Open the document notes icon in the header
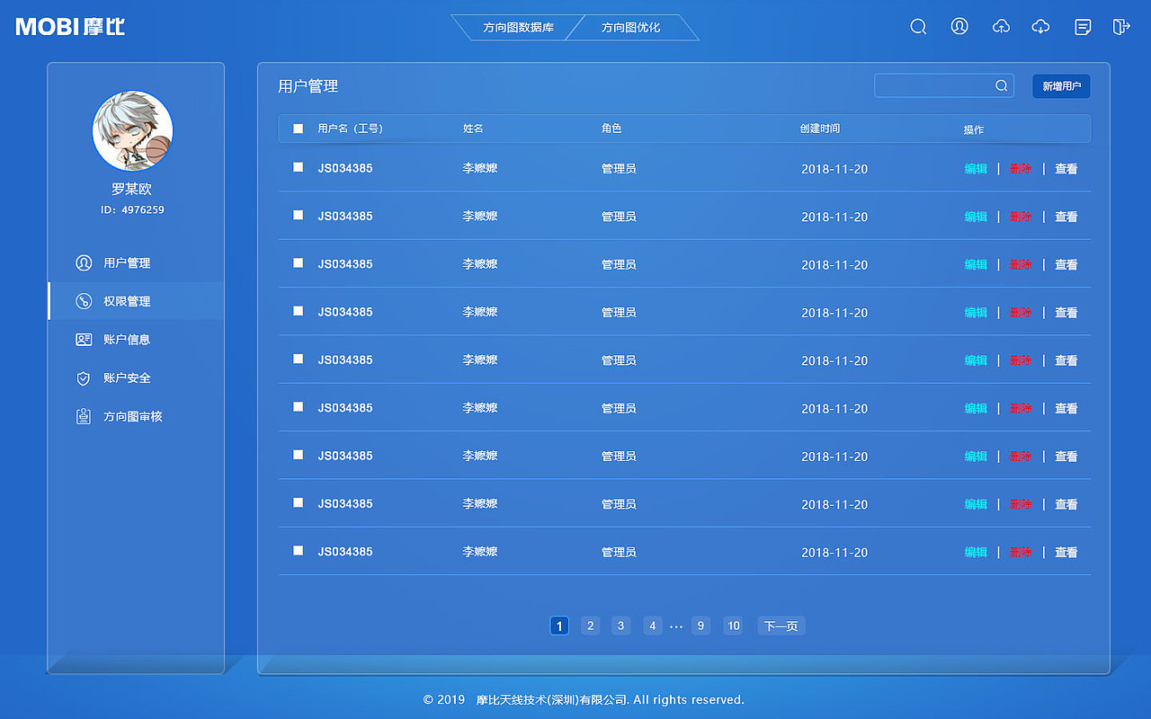 [x=1081, y=27]
